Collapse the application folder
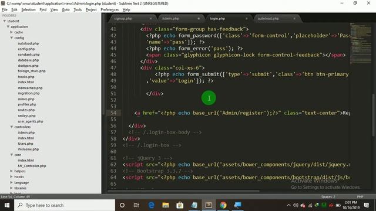The height and width of the screenshot is (211, 376). pyautogui.click(x=8, y=26)
